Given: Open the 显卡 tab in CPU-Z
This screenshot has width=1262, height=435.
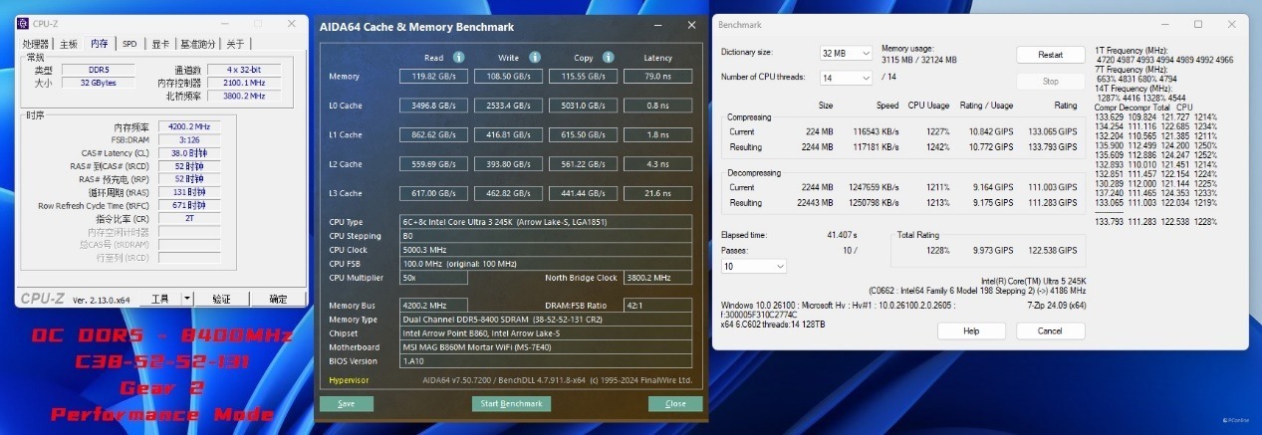Looking at the screenshot, I should tap(160, 44).
